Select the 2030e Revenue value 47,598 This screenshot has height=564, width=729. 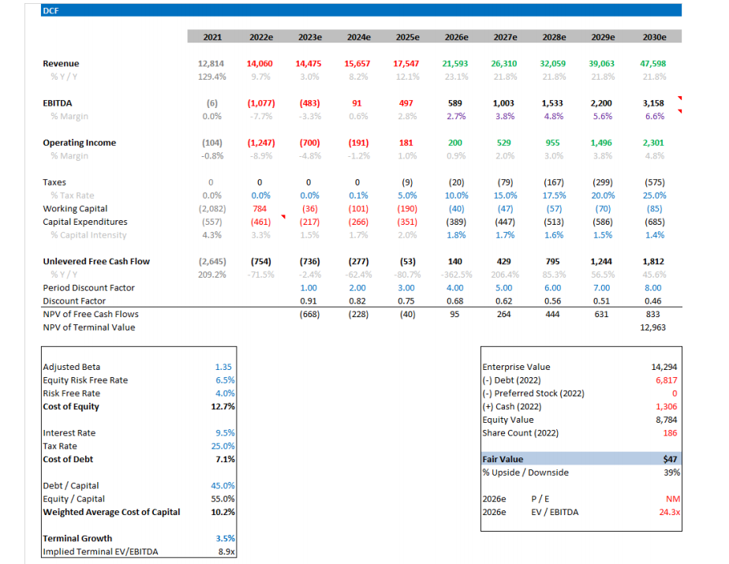652,64
